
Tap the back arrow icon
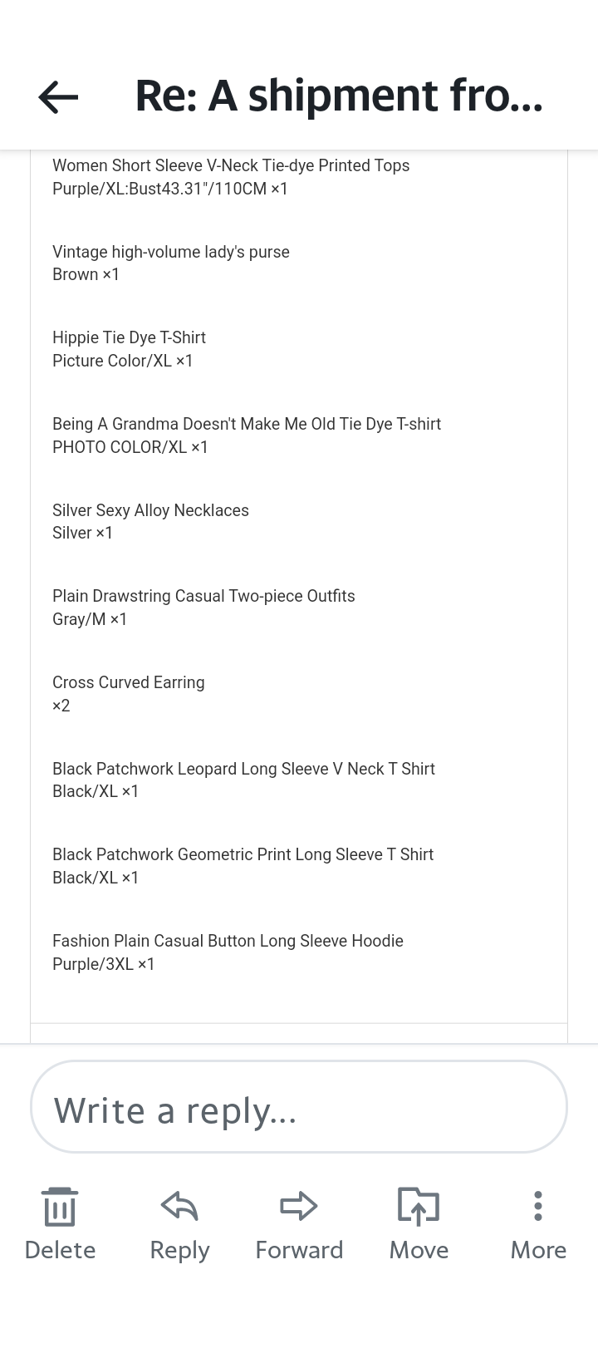tap(58, 97)
